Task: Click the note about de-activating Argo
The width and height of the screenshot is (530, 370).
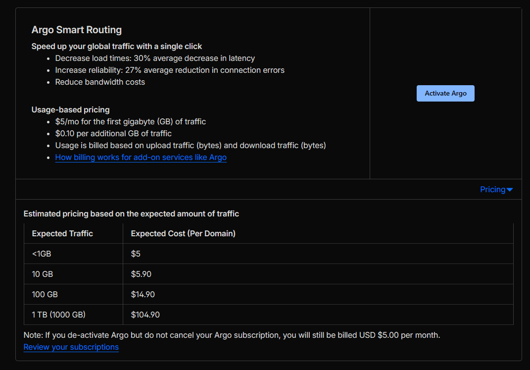Action: 232,335
